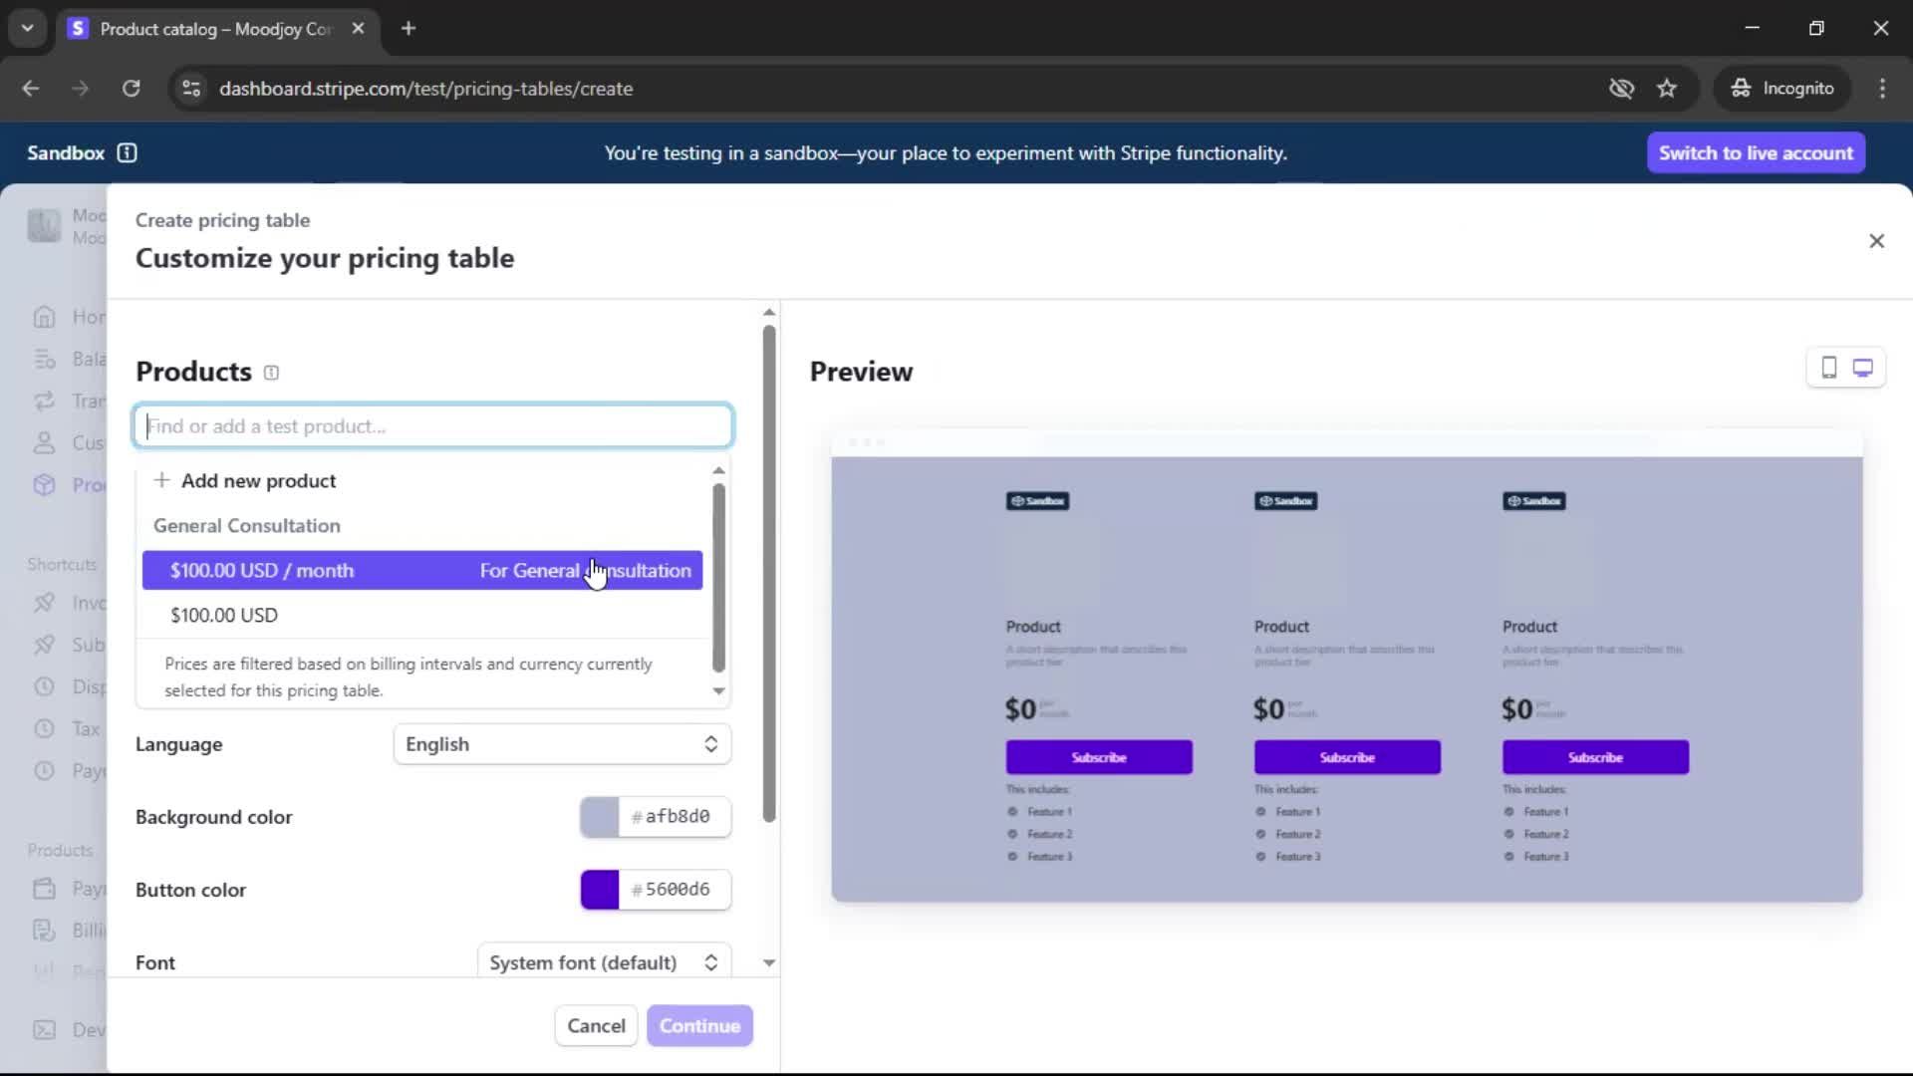Bookmark this page with star icon

point(1667,89)
